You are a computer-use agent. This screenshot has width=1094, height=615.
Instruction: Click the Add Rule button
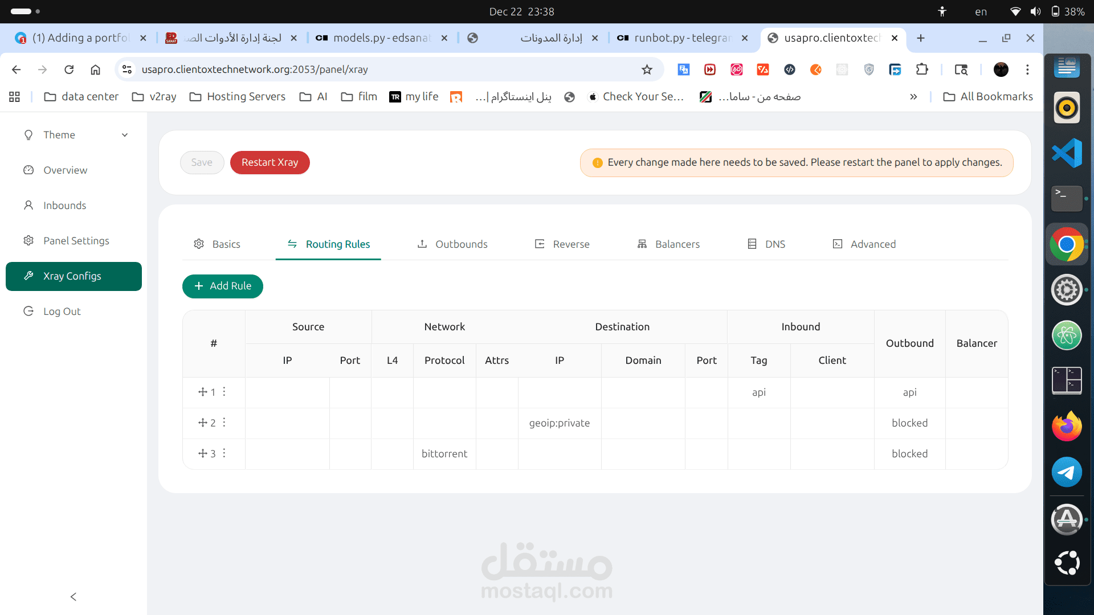click(223, 286)
